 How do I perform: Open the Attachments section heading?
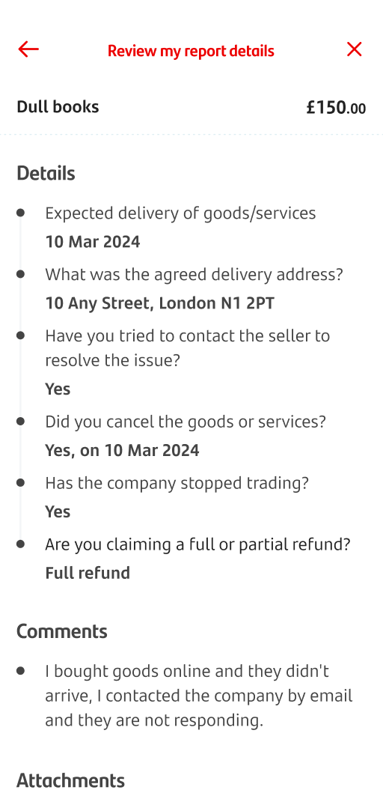tap(70, 781)
